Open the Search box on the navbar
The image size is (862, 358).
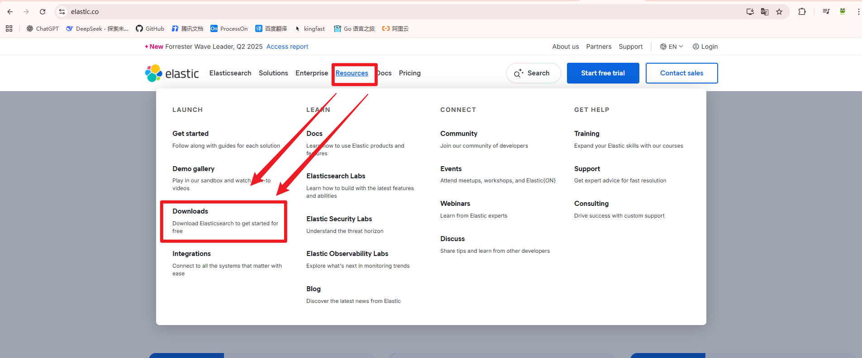tap(533, 73)
